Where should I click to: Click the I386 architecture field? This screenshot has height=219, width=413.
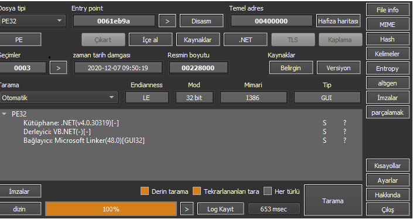253,98
